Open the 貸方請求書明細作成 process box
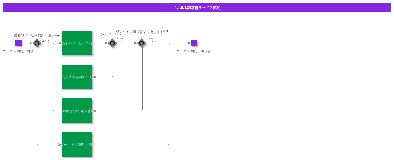The height and width of the screenshot is (160, 394). coord(77,77)
